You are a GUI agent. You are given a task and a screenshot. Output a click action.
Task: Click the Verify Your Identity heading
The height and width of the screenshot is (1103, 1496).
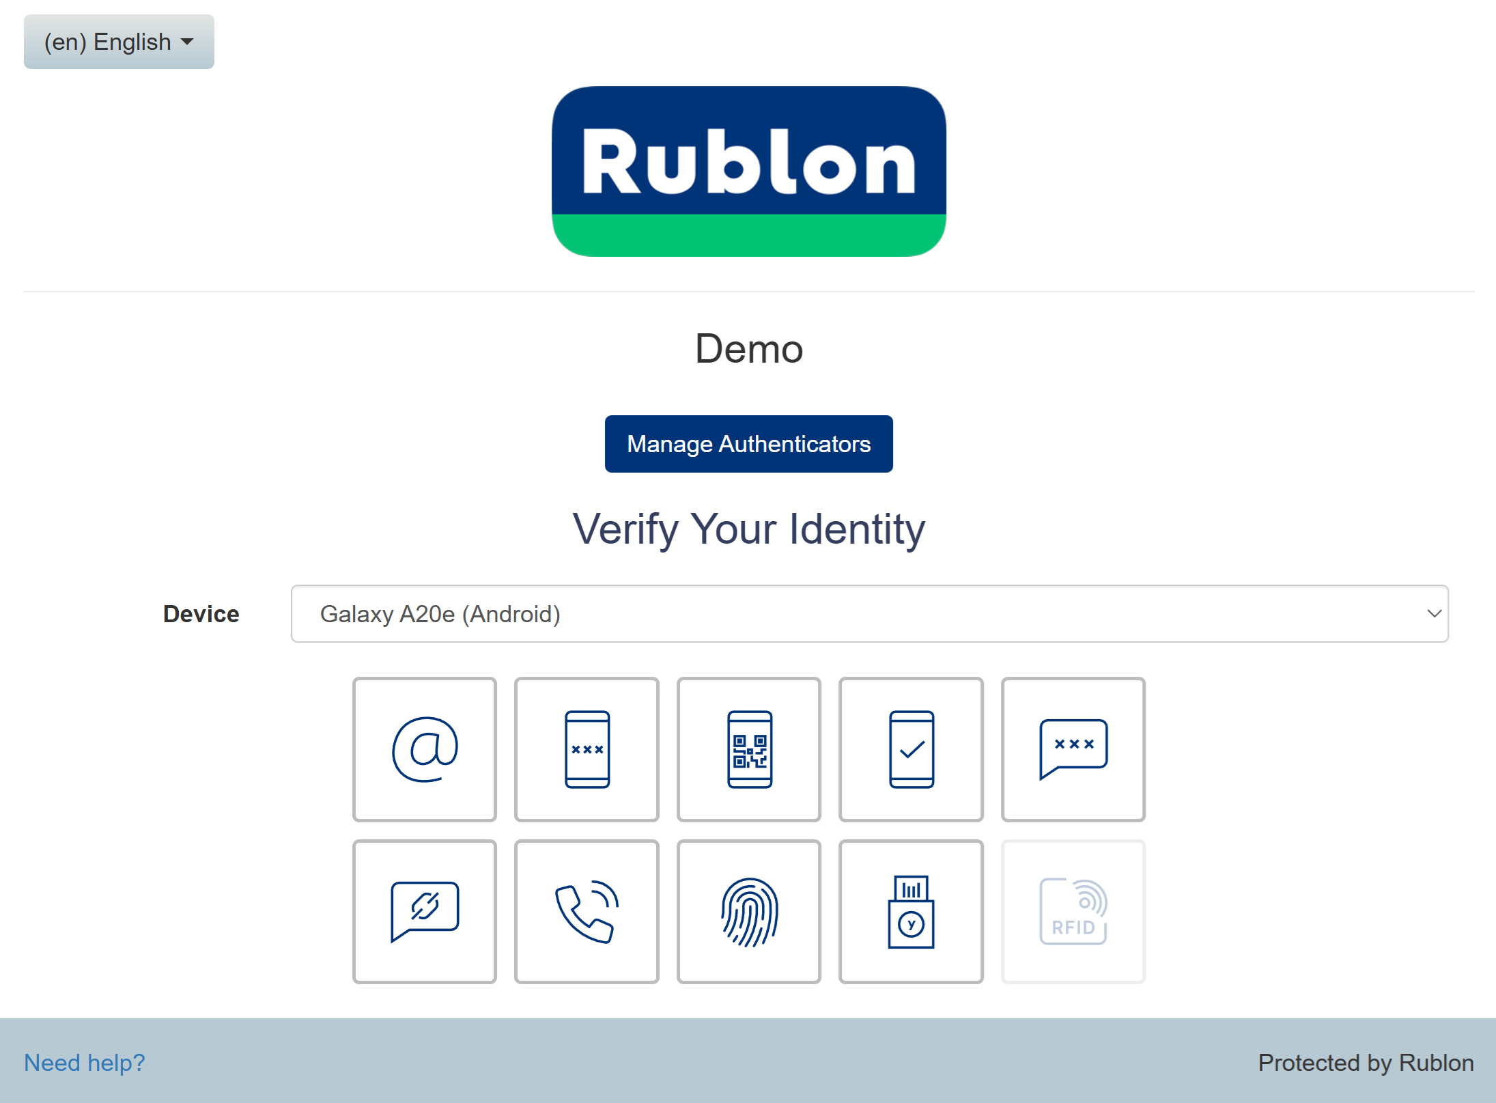point(748,529)
